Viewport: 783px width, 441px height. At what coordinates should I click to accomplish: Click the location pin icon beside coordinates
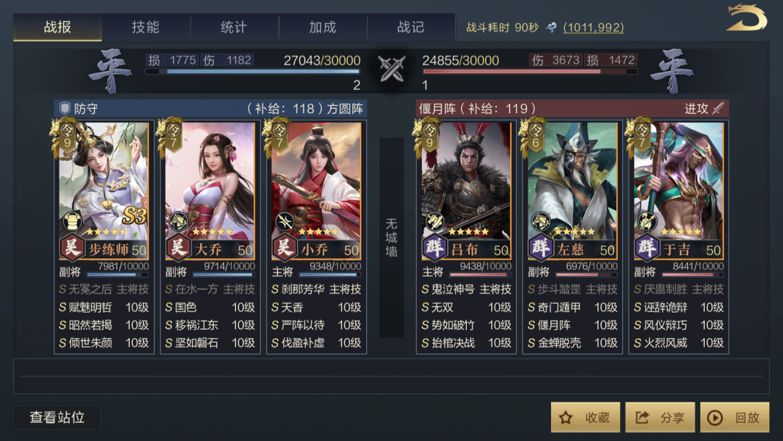point(551,28)
